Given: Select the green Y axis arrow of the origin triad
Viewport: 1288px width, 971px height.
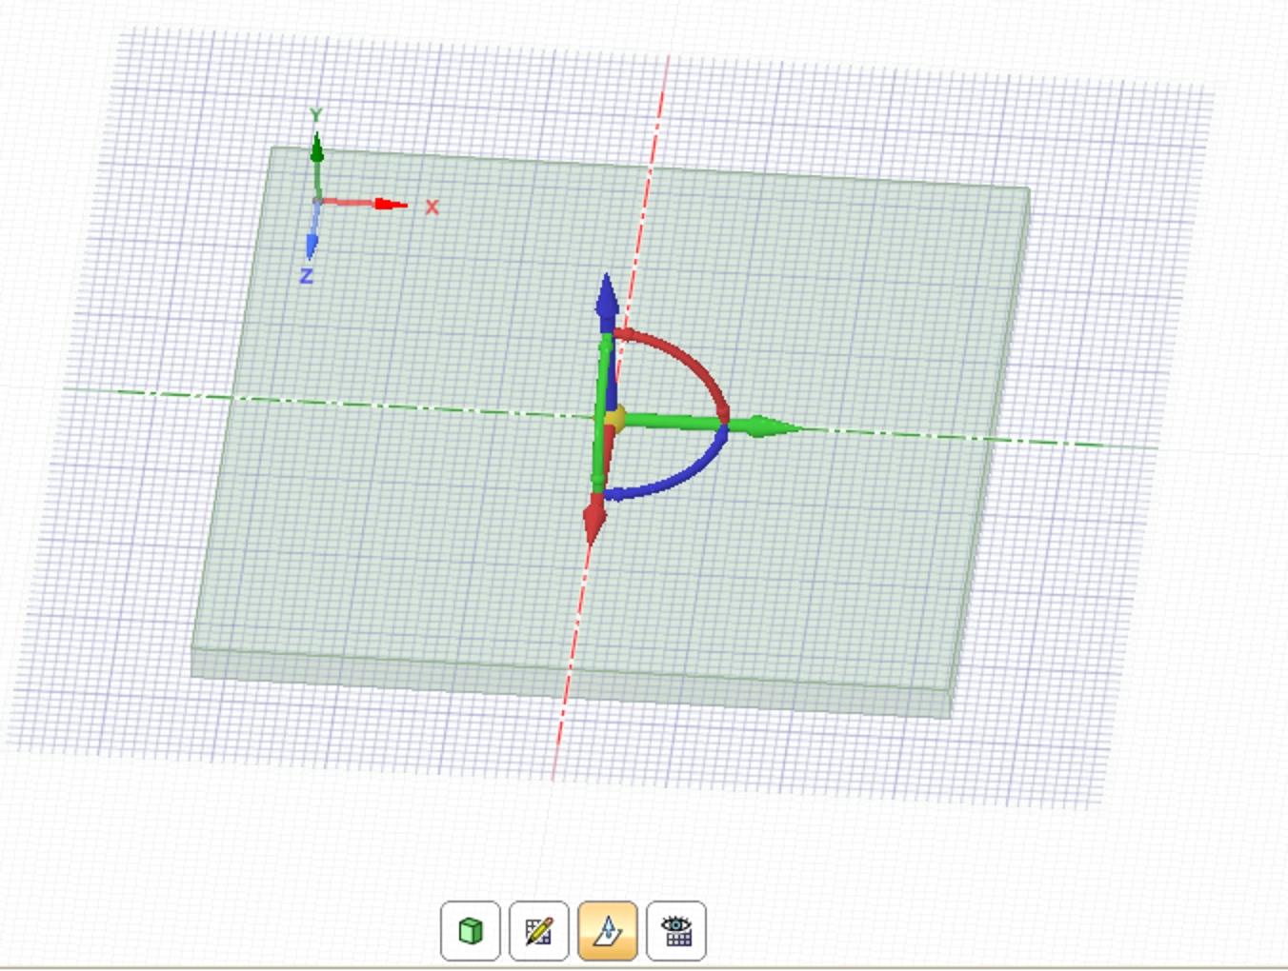Looking at the screenshot, I should [317, 148].
